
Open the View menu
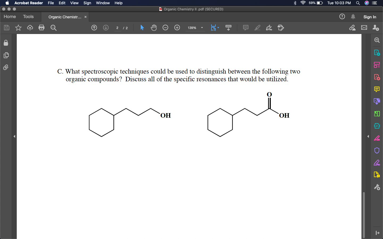74,3
